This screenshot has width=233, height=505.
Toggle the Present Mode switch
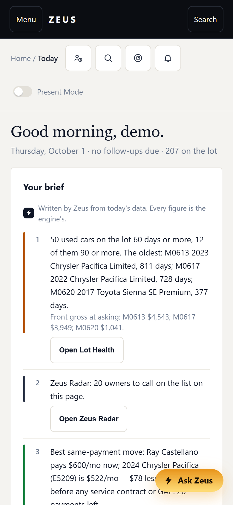(x=23, y=92)
